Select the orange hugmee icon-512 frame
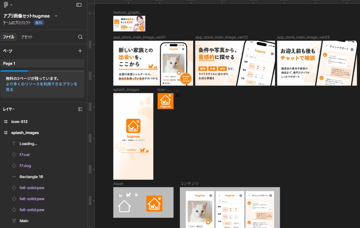Viewport: 360px width, 228px height. tap(166, 101)
